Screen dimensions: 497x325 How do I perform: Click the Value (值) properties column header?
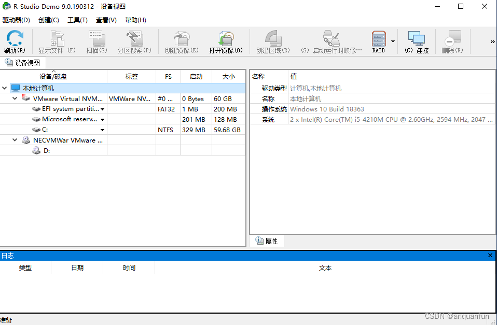392,76
